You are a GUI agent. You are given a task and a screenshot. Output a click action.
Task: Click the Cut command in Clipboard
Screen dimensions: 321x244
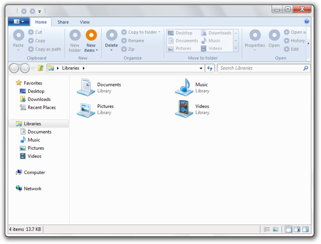[35, 32]
